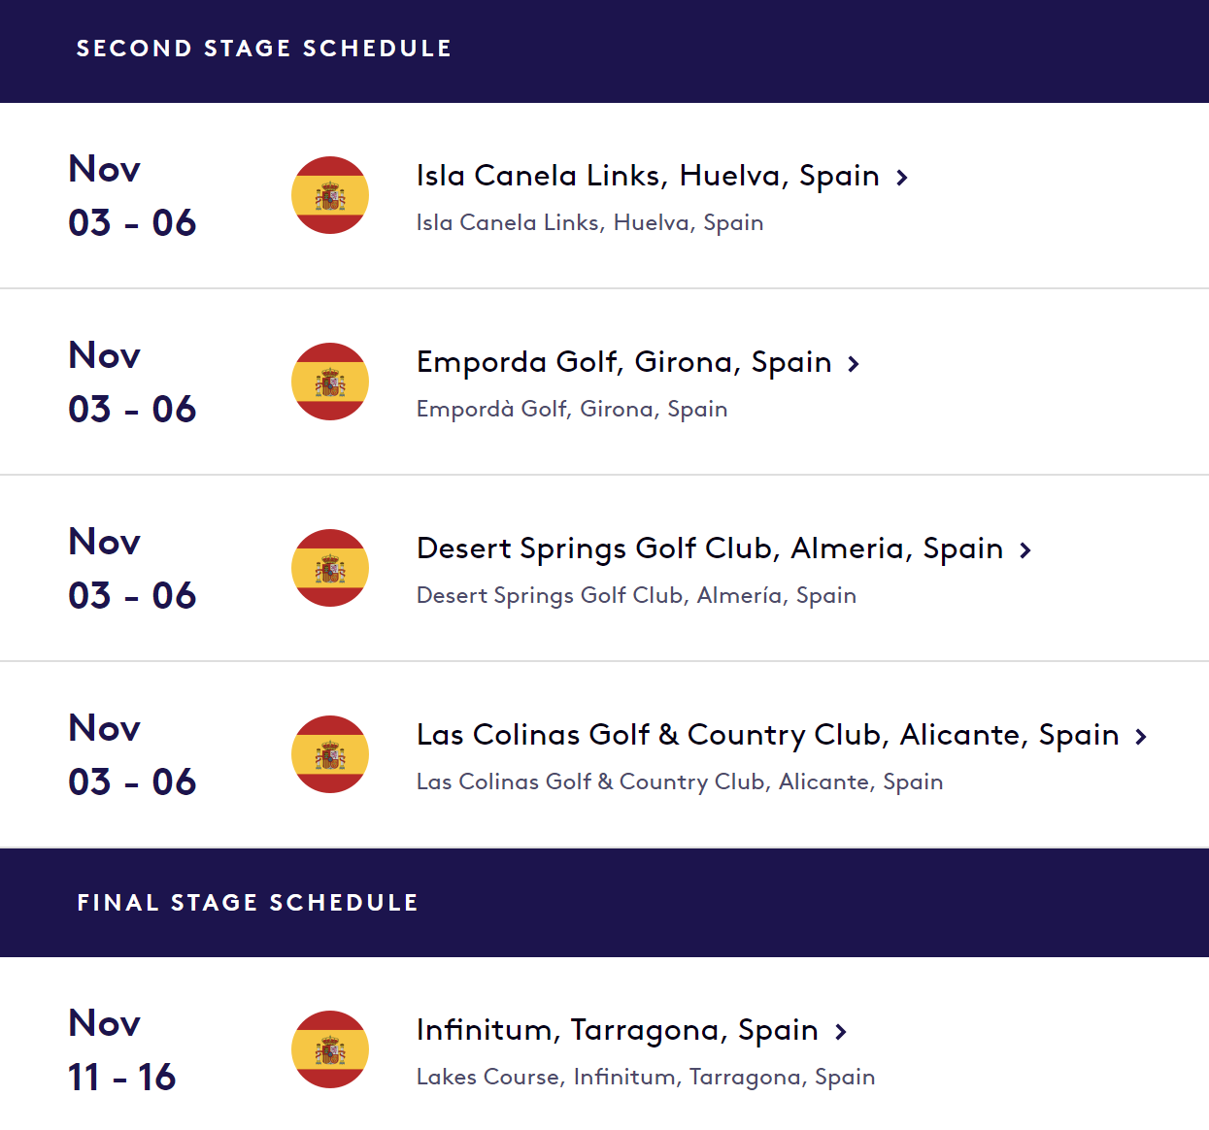Click Spain flag beside Desert Springs Golf Club
The height and width of the screenshot is (1130, 1209).
(x=330, y=568)
